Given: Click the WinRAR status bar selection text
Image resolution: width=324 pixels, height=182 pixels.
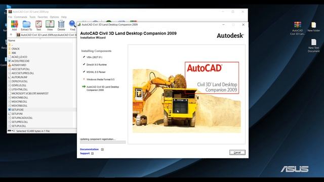Looking at the screenshot, I should pyautogui.click(x=33, y=131).
